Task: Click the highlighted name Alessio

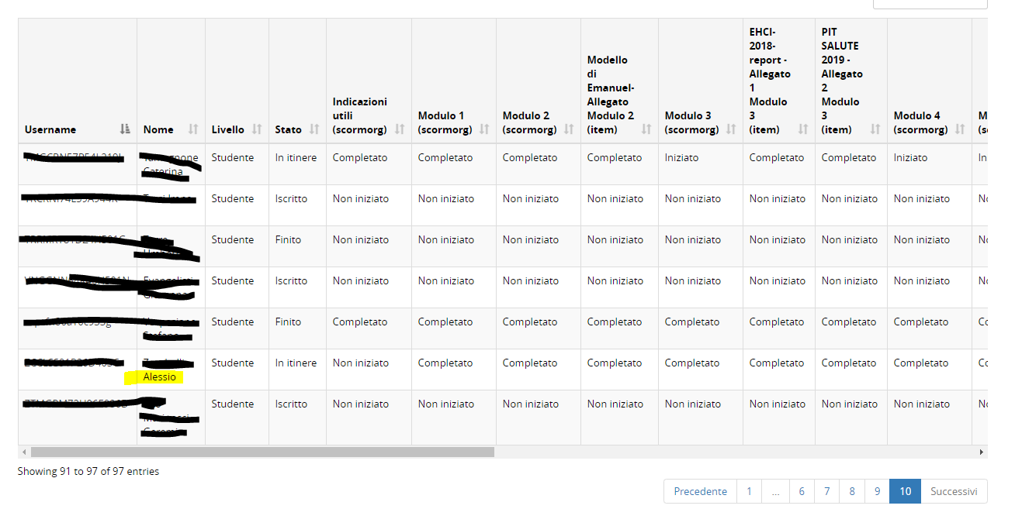Action: click(159, 377)
